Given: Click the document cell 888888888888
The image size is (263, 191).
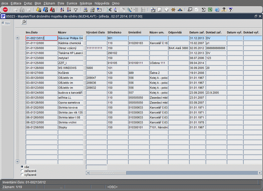Looking at the screenshot, I should 216,48.
